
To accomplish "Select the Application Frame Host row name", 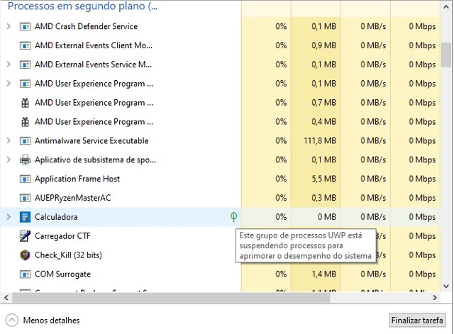I will coord(77,179).
